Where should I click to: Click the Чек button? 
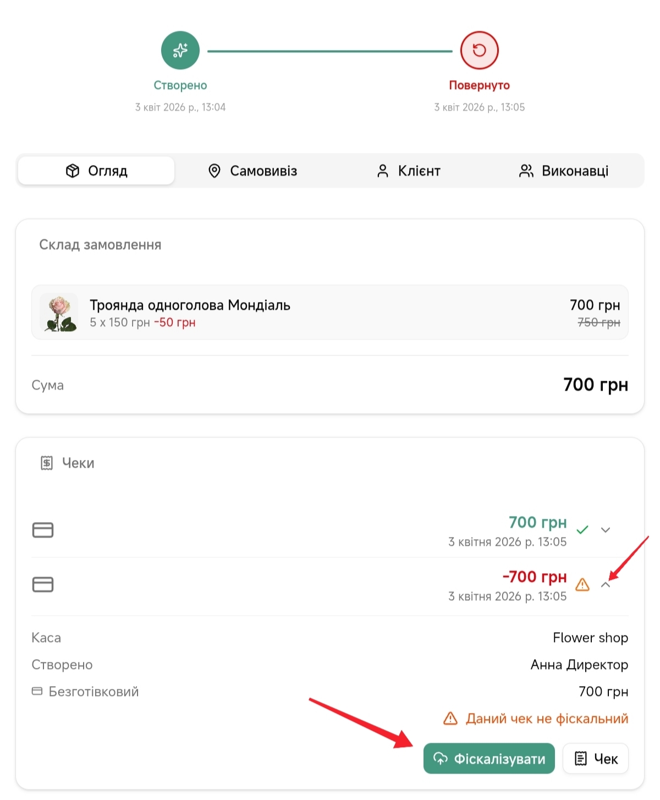(596, 759)
